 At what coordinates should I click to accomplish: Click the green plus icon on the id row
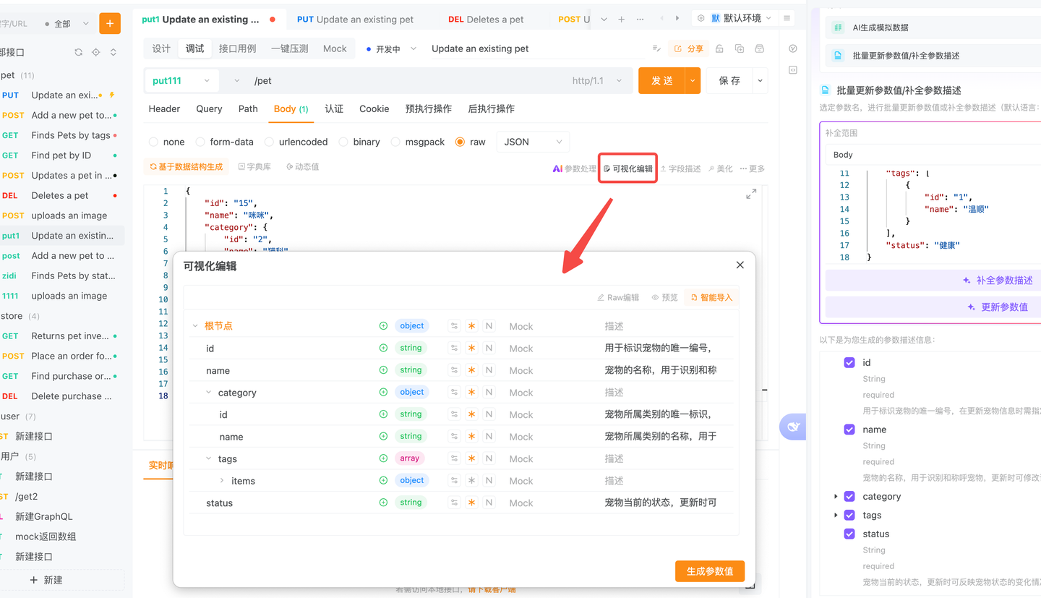(x=383, y=348)
